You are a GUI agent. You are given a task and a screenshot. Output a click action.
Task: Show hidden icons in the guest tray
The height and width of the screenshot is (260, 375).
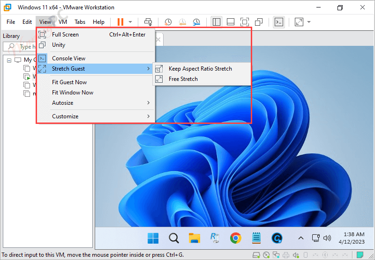(x=301, y=238)
